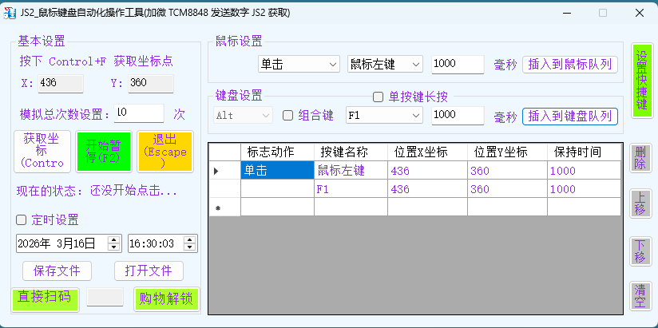658x328 pixels.
Task: Enable the 组合键 checkbox
Action: [287, 116]
